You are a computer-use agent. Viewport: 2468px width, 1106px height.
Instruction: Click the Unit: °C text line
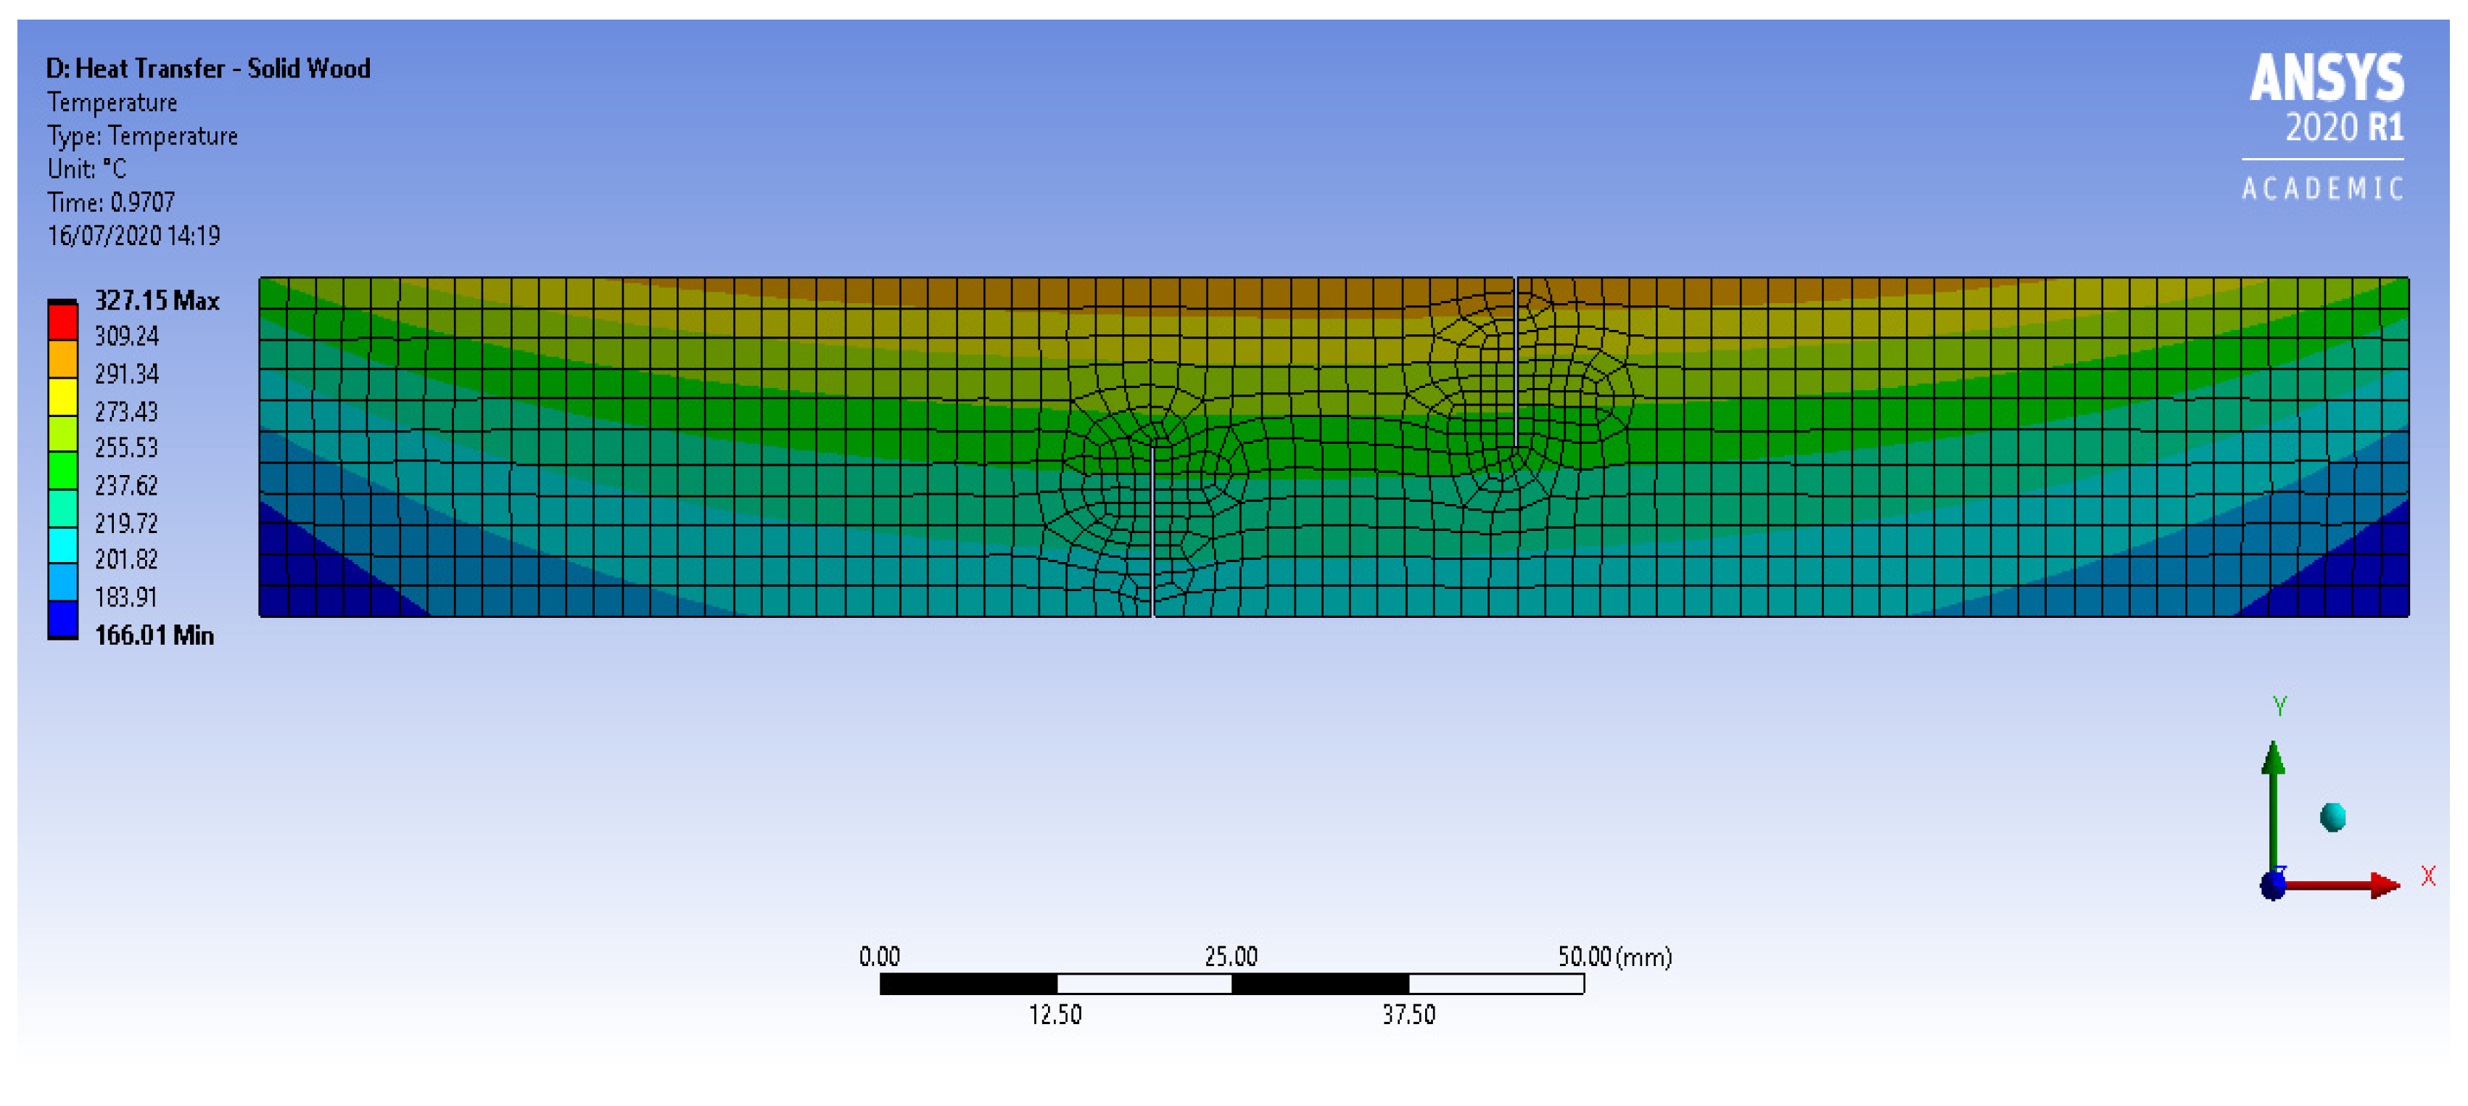point(86,170)
